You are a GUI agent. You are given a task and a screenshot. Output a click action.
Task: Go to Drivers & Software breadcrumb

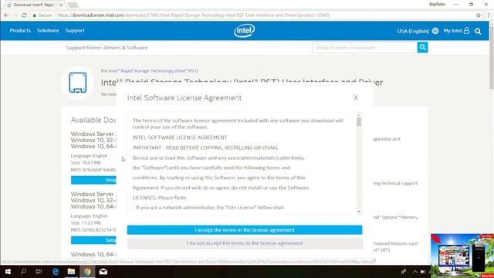click(126, 48)
